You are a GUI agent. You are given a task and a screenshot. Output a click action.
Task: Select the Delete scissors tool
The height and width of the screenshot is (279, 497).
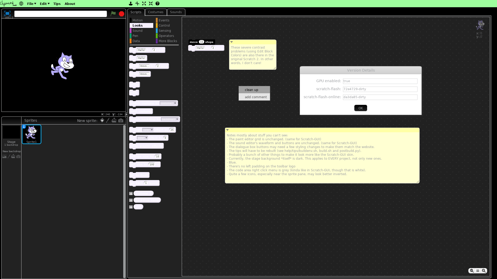pyautogui.click(x=137, y=4)
